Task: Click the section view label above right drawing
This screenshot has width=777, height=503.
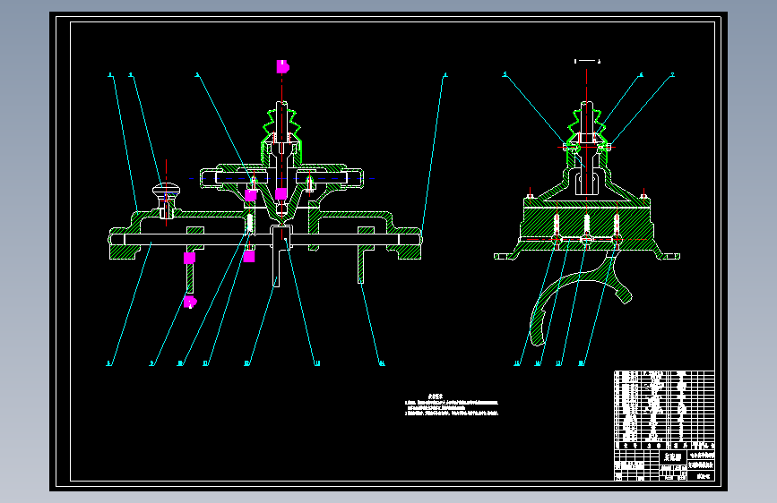Action: [x=587, y=61]
